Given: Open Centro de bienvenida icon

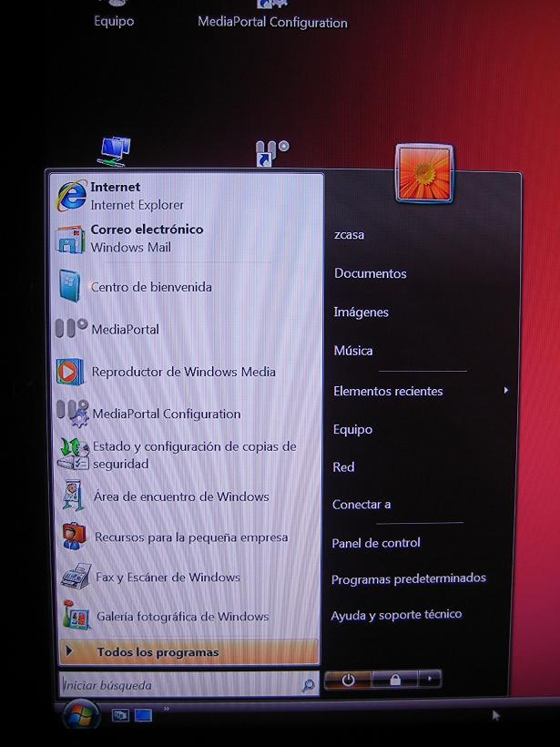Looking at the screenshot, I should [70, 286].
